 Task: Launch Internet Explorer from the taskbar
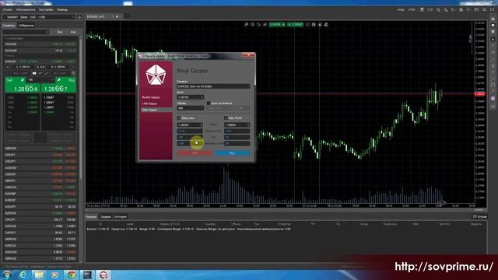23,275
